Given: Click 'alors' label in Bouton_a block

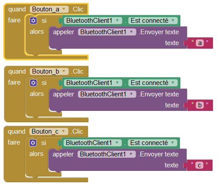Looking at the screenshot, I should [x=37, y=32].
